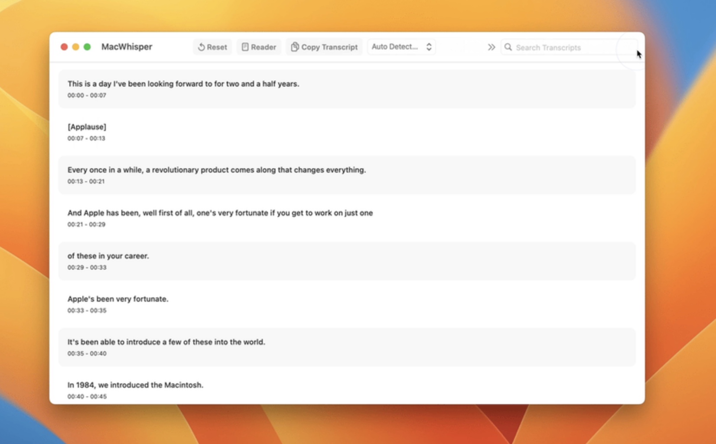Viewport: 716px width, 444px height.
Task: Copy the transcript to clipboard
Action: click(x=324, y=47)
